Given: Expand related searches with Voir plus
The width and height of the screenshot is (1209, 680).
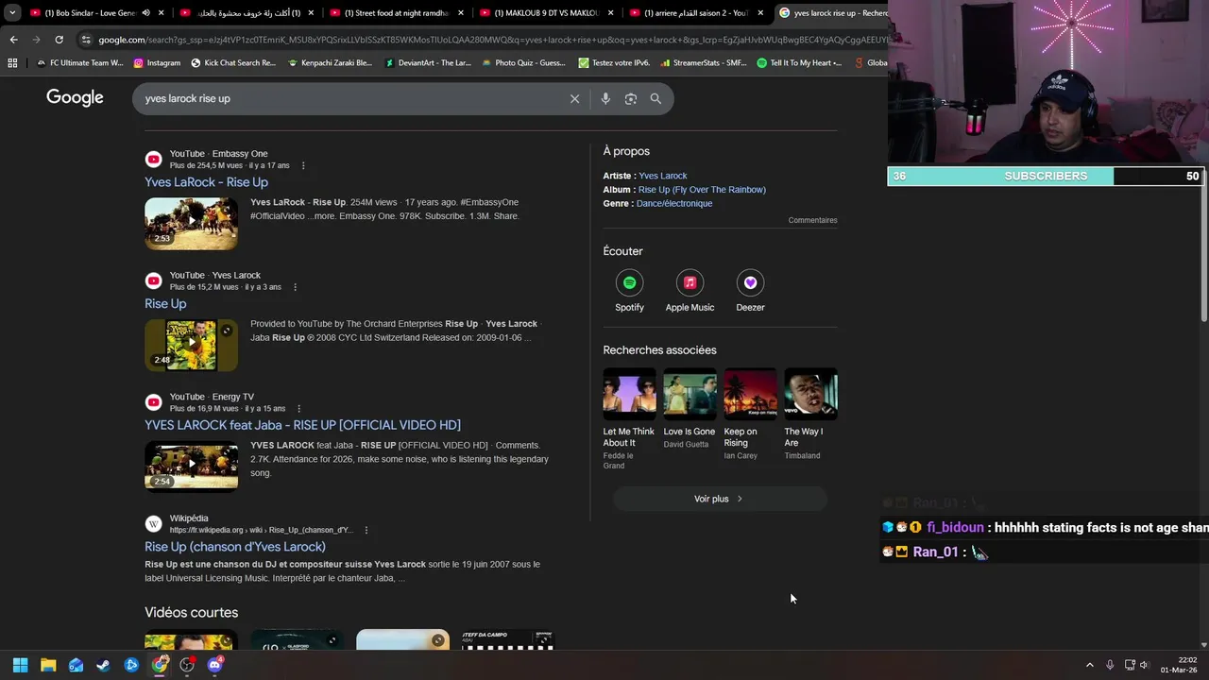Looking at the screenshot, I should 720,499.
